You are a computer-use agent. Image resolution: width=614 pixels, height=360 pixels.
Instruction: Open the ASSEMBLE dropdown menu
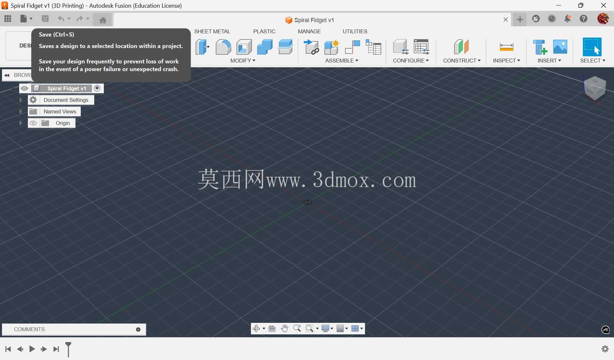click(342, 61)
